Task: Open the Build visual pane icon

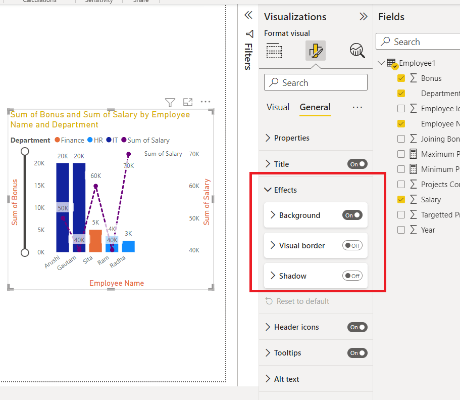Action: click(274, 51)
